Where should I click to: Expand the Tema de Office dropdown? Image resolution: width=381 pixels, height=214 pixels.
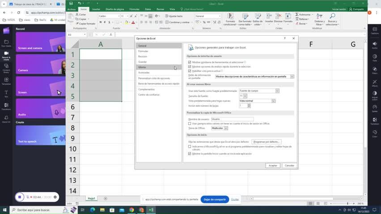point(226,128)
